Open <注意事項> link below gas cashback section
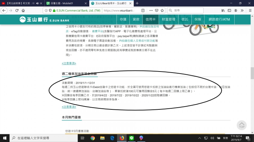Image resolution: width=254 pixels, height=142 pixels. [x=69, y=107]
